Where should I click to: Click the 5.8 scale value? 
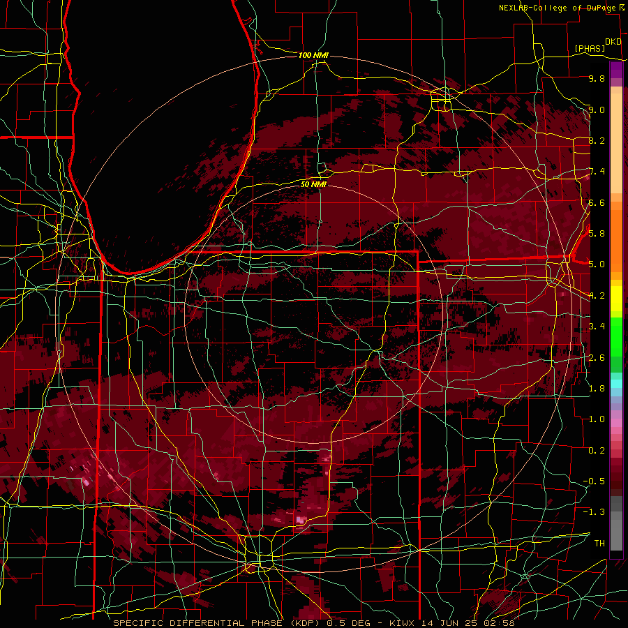point(597,234)
